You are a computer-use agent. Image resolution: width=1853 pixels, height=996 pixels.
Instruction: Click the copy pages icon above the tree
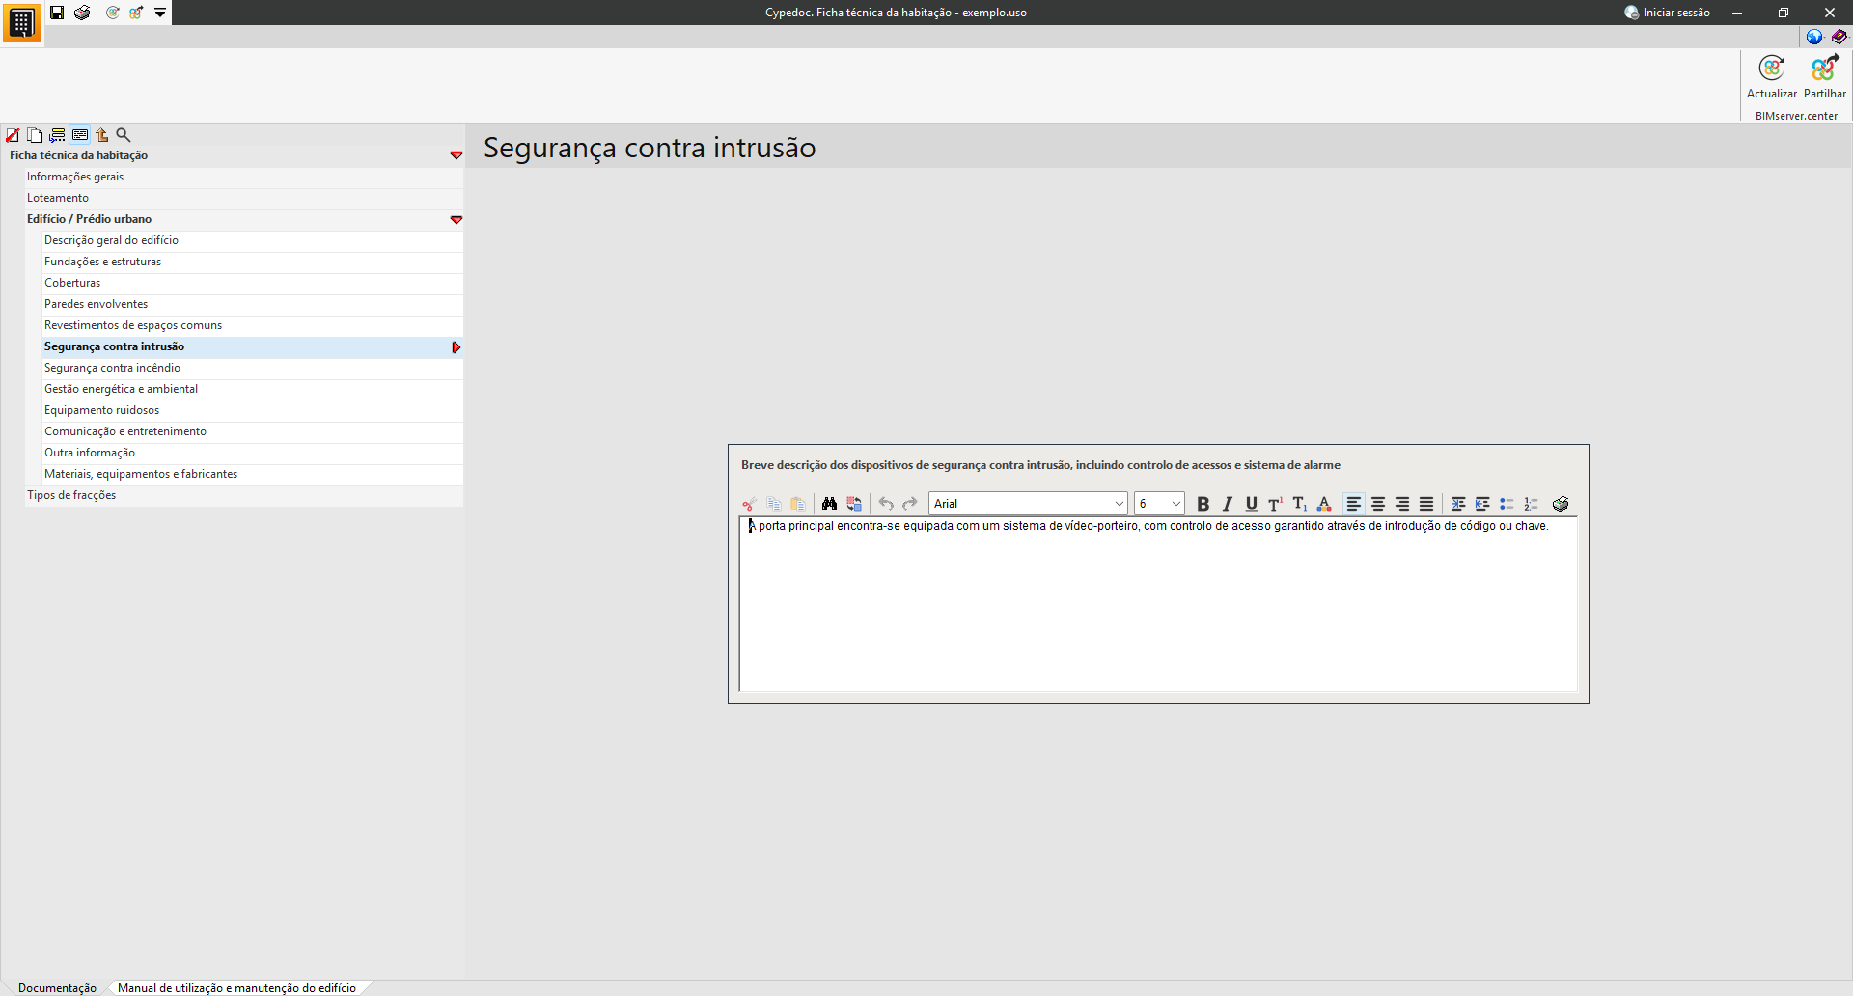(35, 135)
